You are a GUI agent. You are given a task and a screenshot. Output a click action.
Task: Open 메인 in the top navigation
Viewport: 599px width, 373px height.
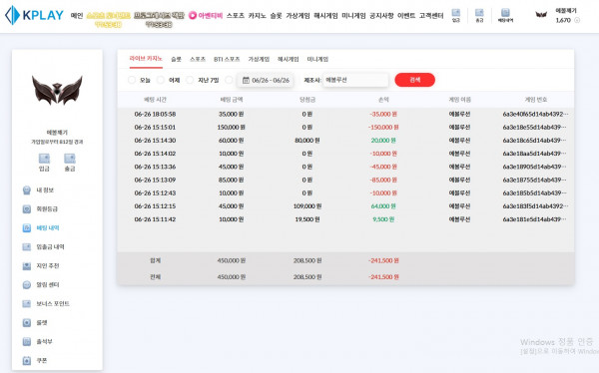click(x=77, y=16)
